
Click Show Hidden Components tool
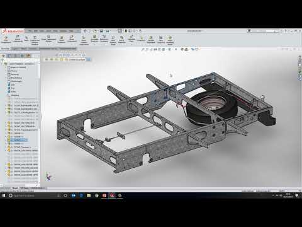[84, 40]
